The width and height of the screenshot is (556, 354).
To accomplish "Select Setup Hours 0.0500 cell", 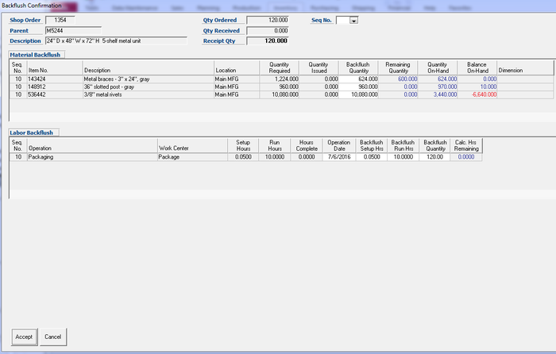I will [243, 157].
